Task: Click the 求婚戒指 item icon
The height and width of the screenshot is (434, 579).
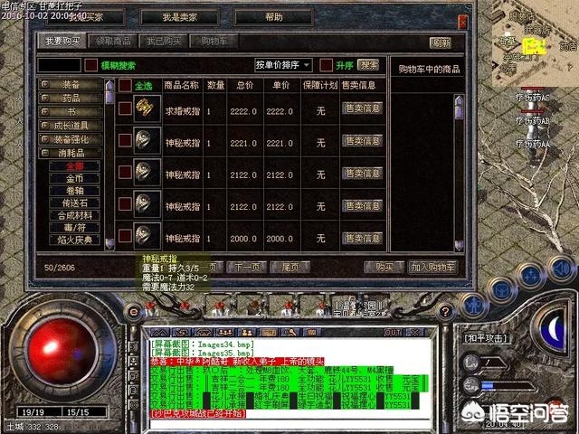Action: pos(147,108)
